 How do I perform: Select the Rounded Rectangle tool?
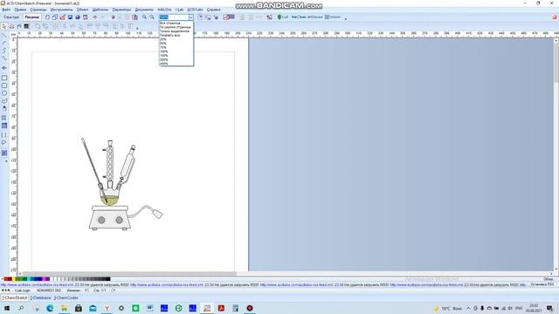(x=3, y=85)
